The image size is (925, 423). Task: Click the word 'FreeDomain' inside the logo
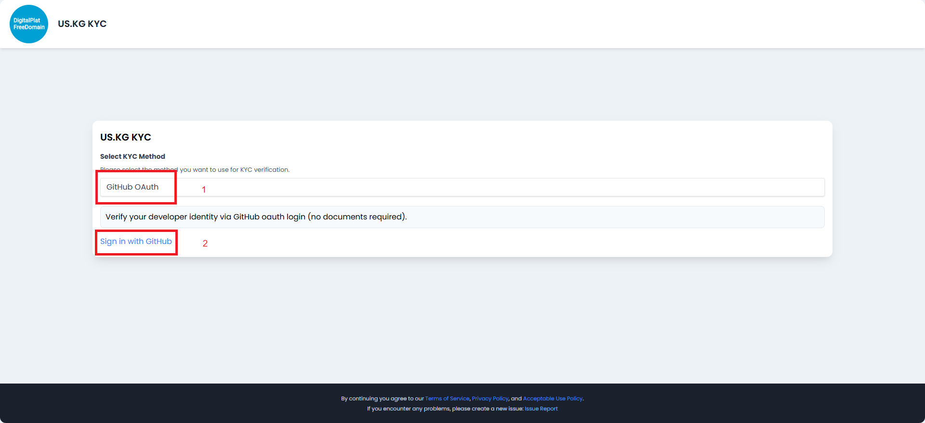tap(29, 27)
